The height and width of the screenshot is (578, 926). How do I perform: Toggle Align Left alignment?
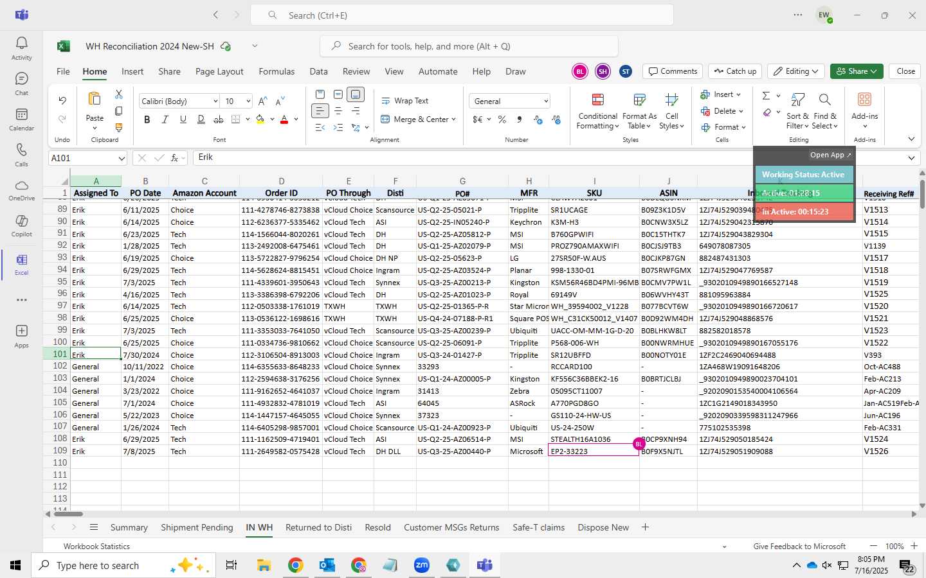pos(320,111)
